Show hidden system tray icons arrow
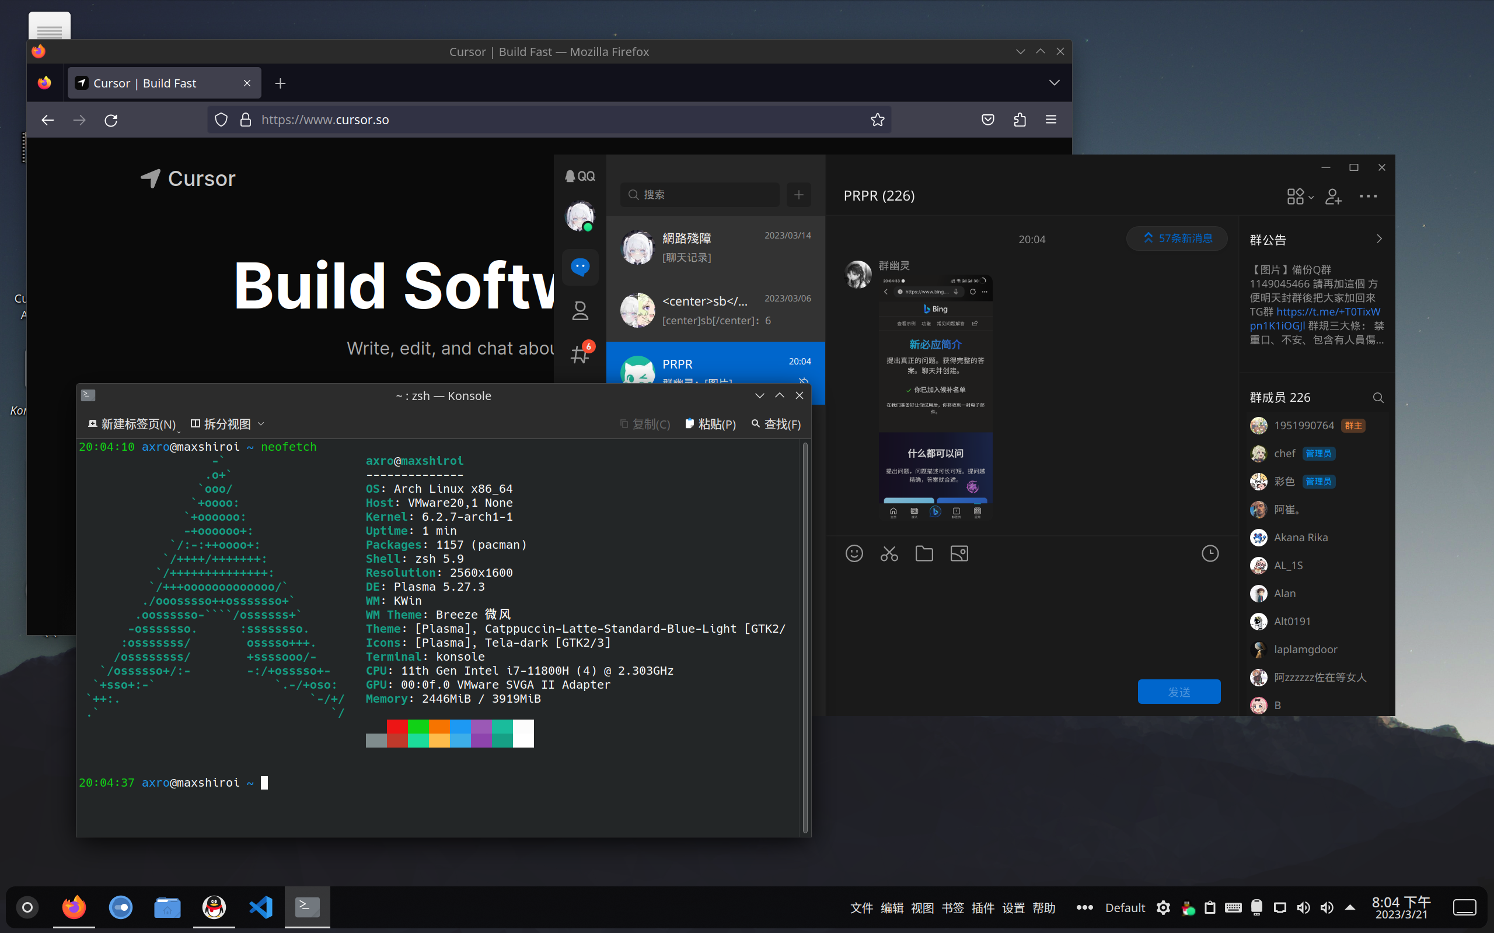Viewport: 1494px width, 933px height. point(1350,907)
